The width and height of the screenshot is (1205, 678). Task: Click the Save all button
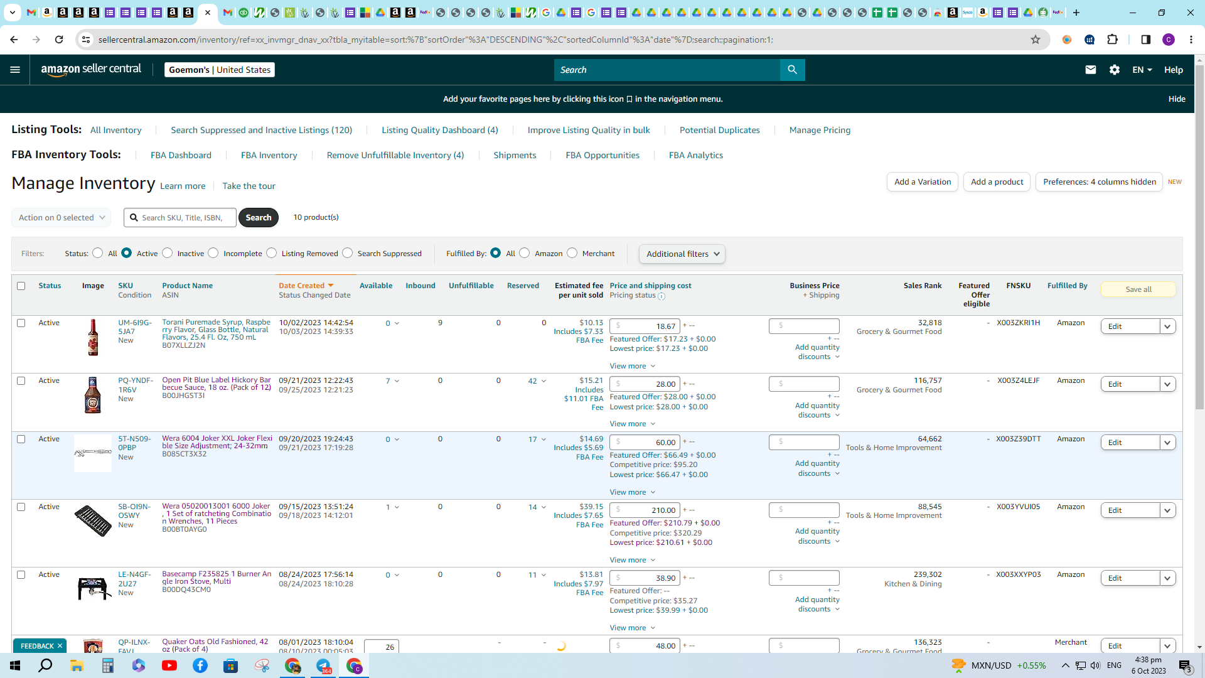pyautogui.click(x=1138, y=289)
